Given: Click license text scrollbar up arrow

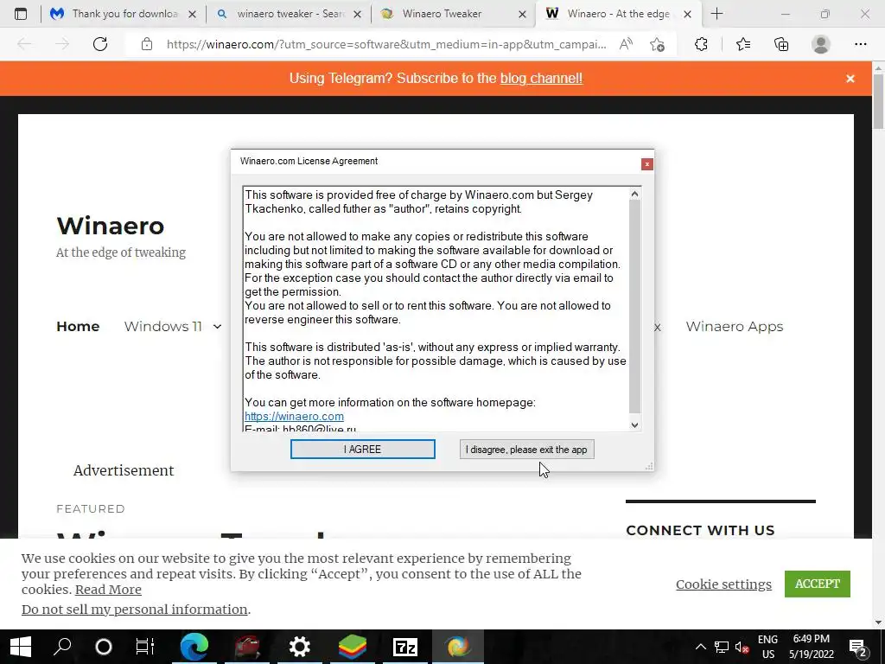Looking at the screenshot, I should tap(634, 195).
